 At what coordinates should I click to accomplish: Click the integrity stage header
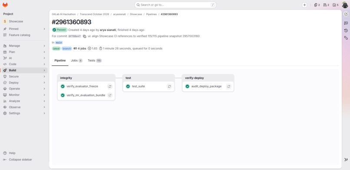pyautogui.click(x=66, y=78)
